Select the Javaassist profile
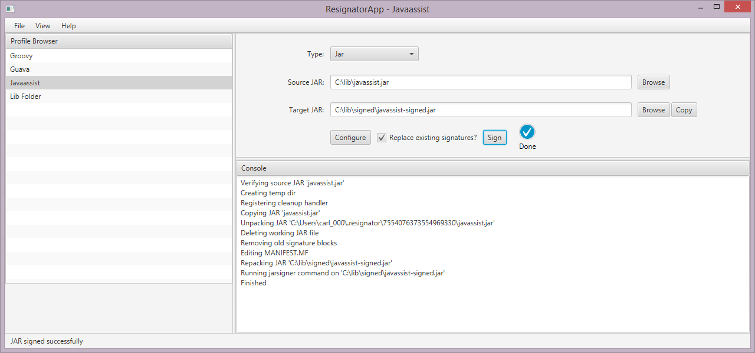Viewport: 755px width, 353px height. (119, 83)
